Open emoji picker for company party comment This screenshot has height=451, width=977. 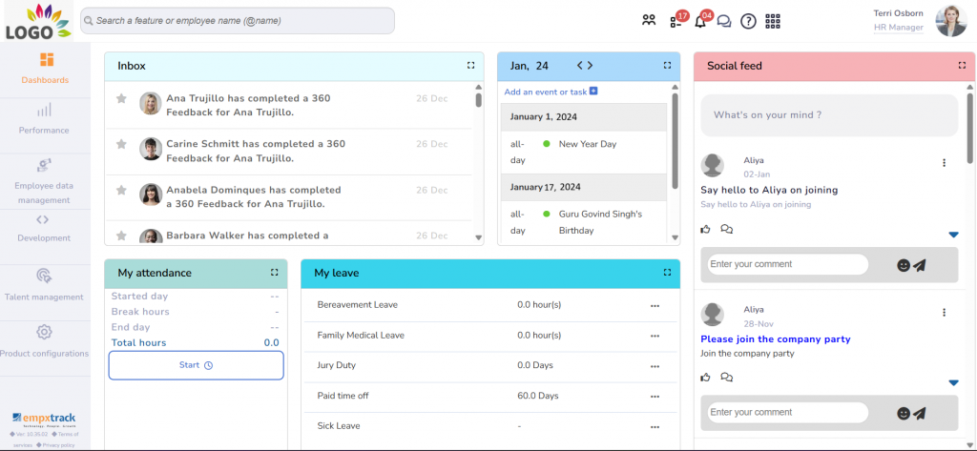tap(904, 413)
